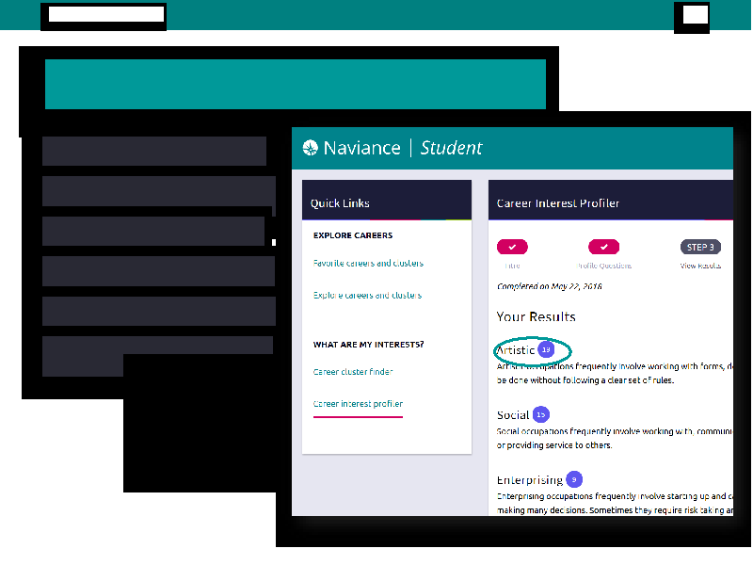Viewport: 753px width, 565px height.
Task: Click the STEP 3 badge
Action: [700, 247]
